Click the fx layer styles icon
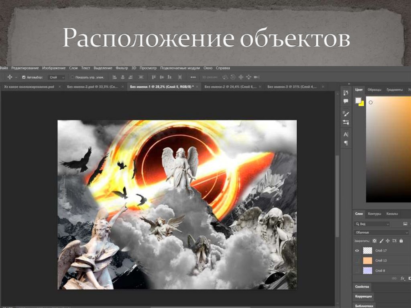Image resolution: width=411 pixels, height=308 pixels. [x=402, y=278]
